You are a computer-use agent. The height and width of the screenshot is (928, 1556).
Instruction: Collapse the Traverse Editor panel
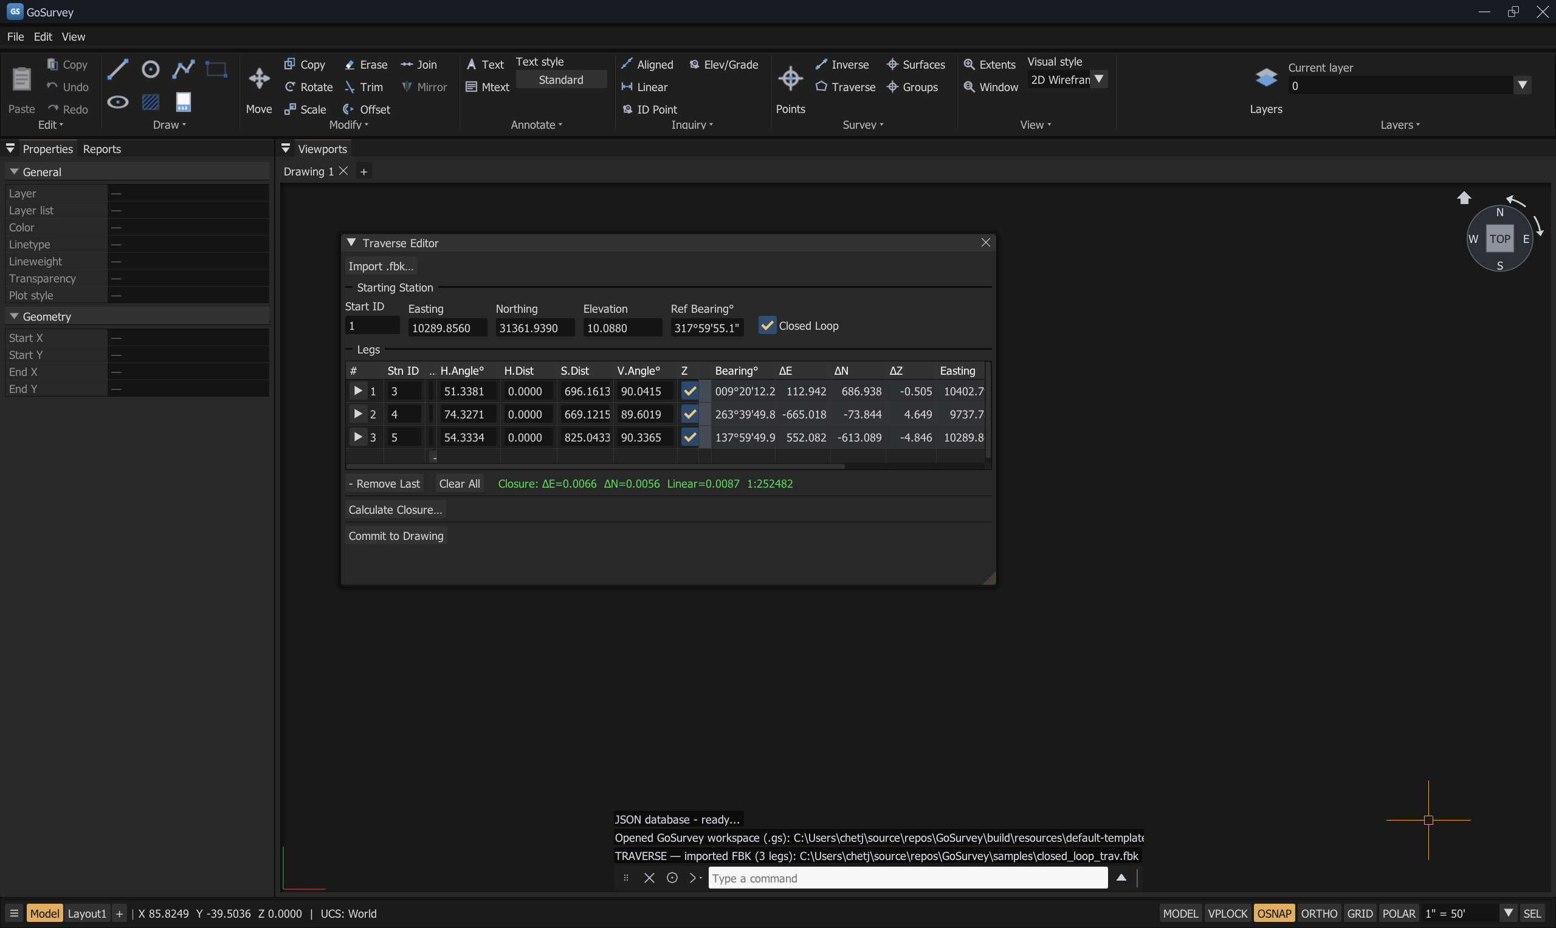click(x=351, y=243)
